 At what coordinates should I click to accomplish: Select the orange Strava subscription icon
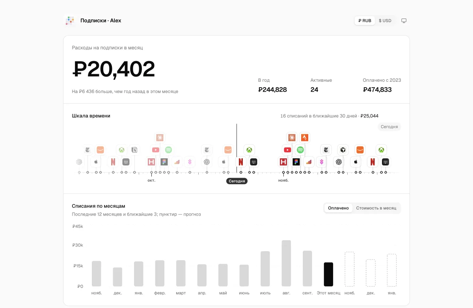[x=304, y=137]
